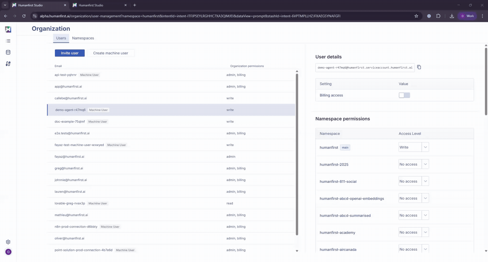Open Settings via the gear icon
The image size is (488, 262).
coord(8,242)
